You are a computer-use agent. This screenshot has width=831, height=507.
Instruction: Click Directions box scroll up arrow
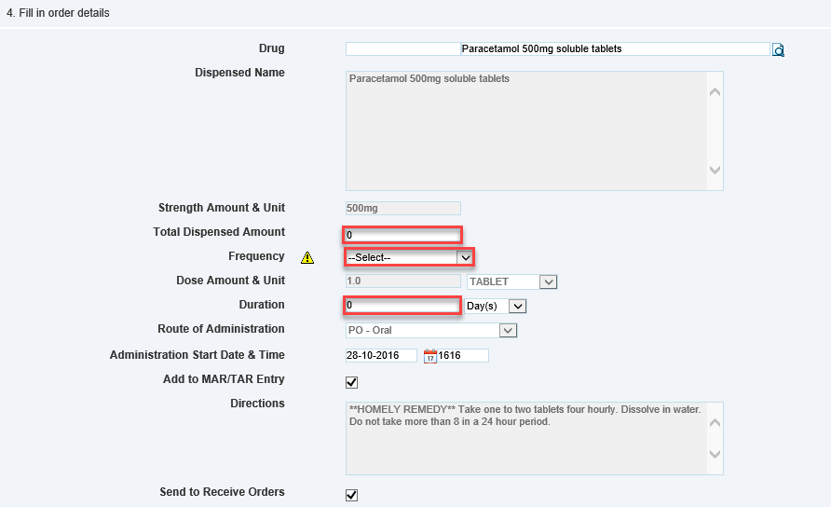click(x=715, y=422)
